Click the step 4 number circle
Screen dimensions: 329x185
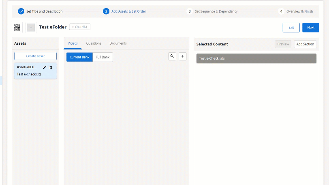coord(281,11)
